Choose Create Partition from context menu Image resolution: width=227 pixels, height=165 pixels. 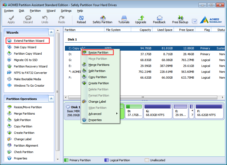click(x=100, y=83)
